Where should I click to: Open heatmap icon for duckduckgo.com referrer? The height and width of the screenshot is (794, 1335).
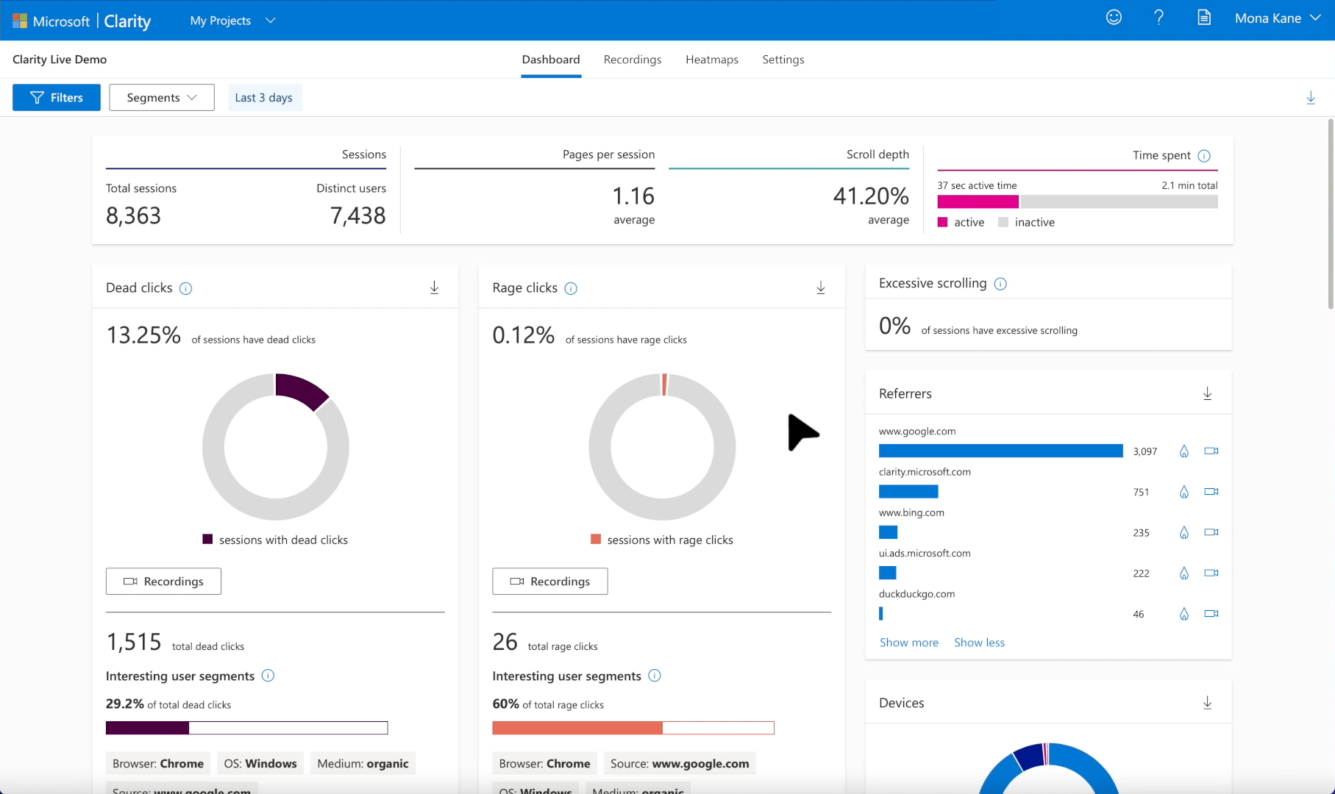click(x=1184, y=614)
